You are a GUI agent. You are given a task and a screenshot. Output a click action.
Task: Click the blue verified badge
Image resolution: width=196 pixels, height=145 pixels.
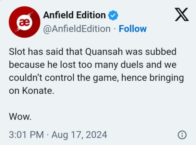(x=113, y=15)
